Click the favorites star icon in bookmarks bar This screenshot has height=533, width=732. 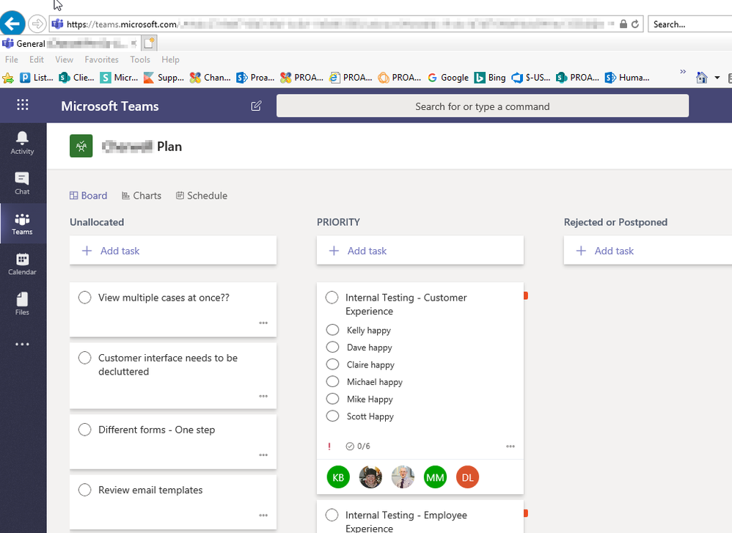pyautogui.click(x=8, y=78)
